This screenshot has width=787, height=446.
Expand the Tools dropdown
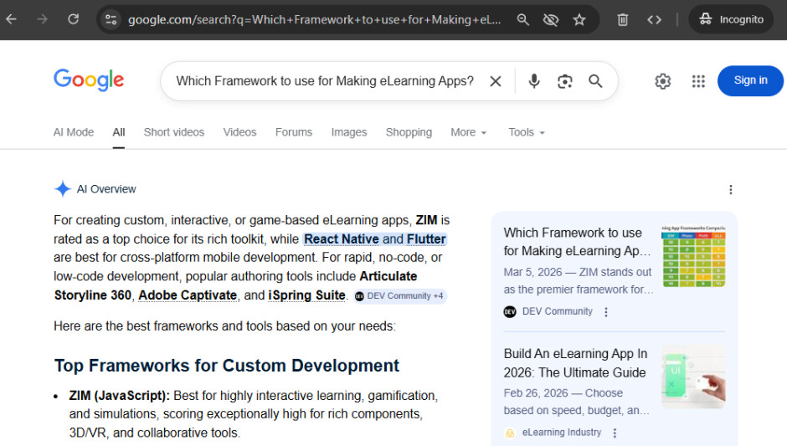click(527, 132)
